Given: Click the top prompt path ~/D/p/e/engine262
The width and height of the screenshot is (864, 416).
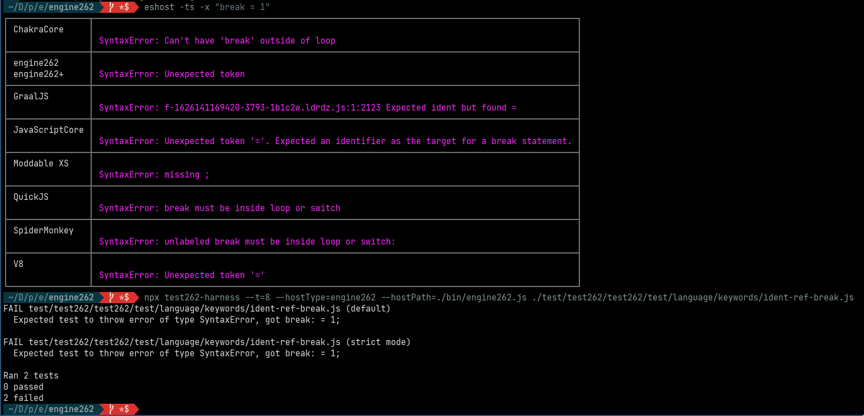Looking at the screenshot, I should pos(51,7).
